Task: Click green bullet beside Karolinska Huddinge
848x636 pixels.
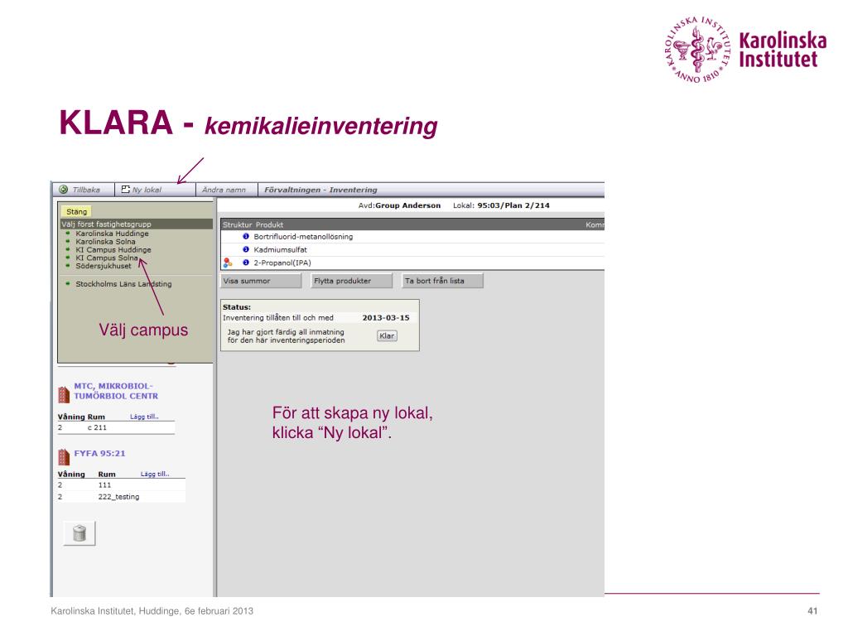Action: [68, 233]
